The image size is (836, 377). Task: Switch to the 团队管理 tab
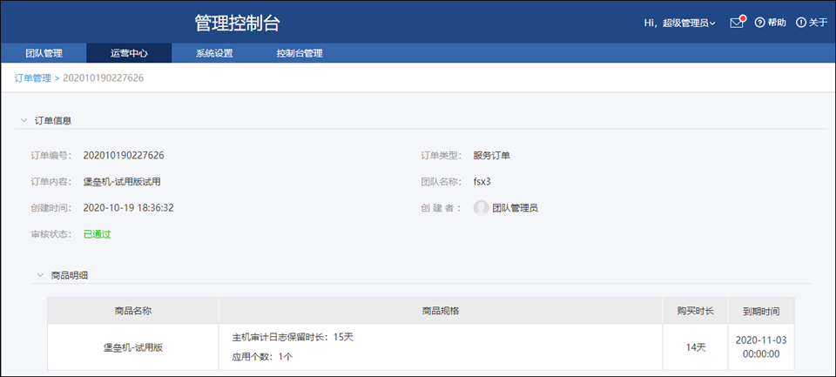[44, 53]
